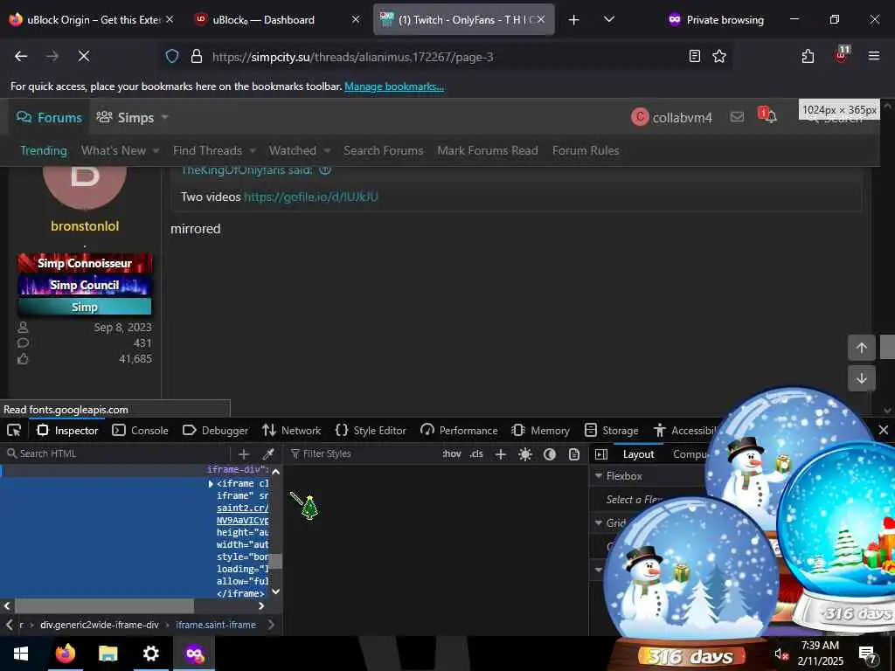Switch to the Debugger devtools tab
This screenshot has width=895, height=671.
coord(215,430)
